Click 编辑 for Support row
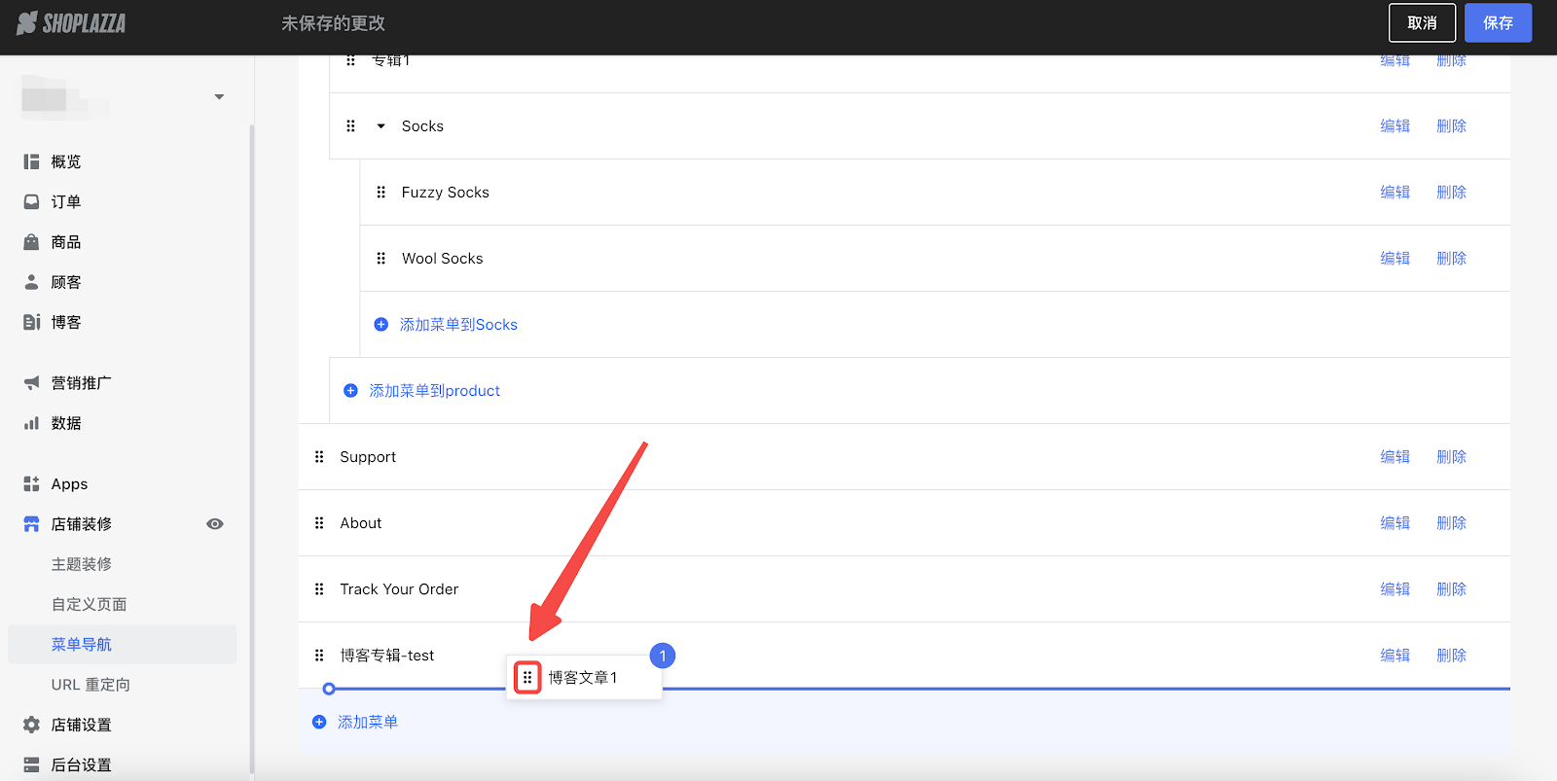 1394,456
